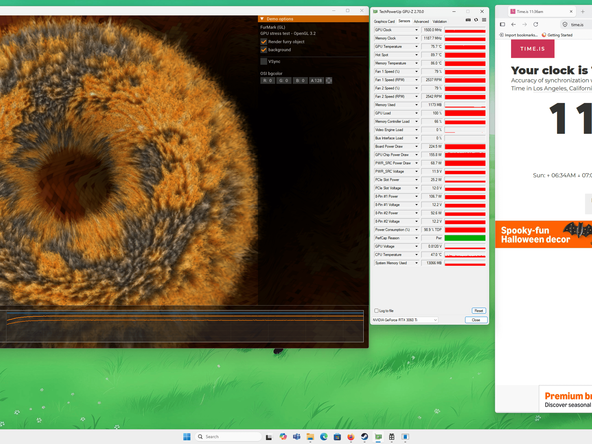
Task: Open the Windows Start menu
Action: click(x=187, y=436)
